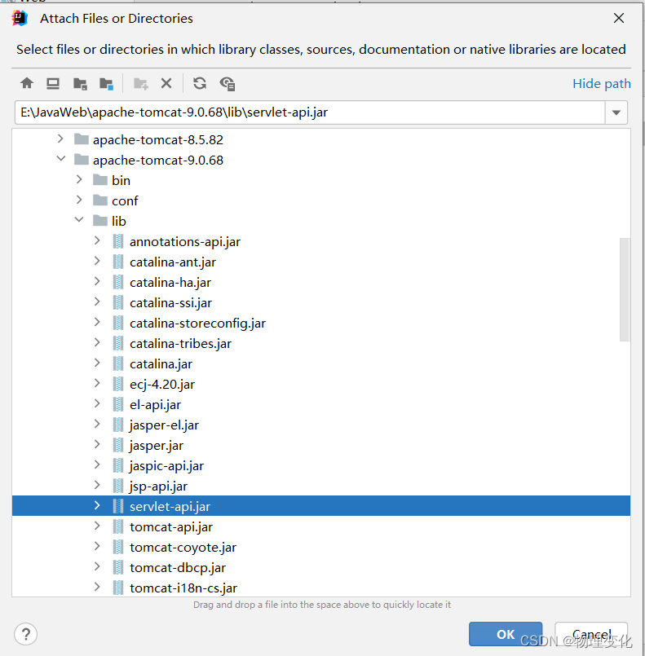Screen dimensions: 645x656
Task: Go to the Home directory icon
Action: (27, 83)
